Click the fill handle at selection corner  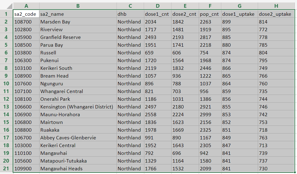tap(295, 172)
